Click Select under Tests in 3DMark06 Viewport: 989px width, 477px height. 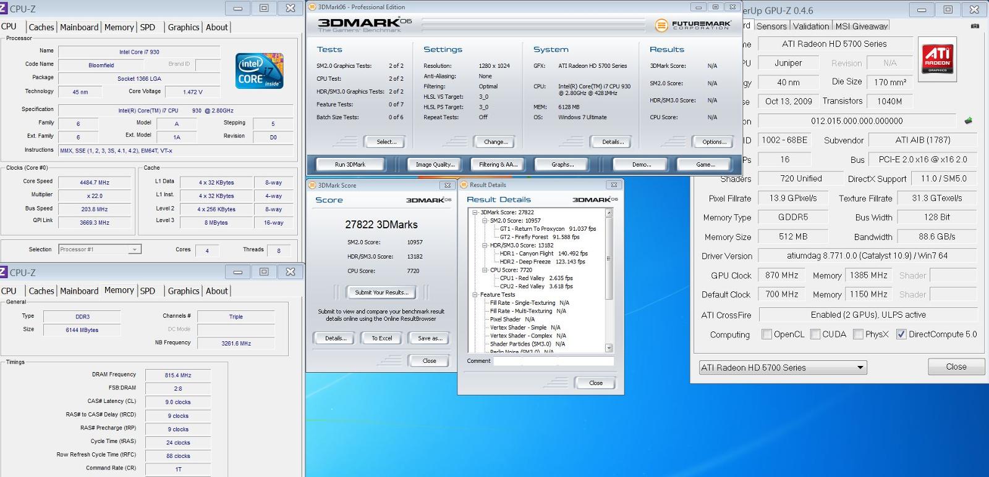pos(386,142)
